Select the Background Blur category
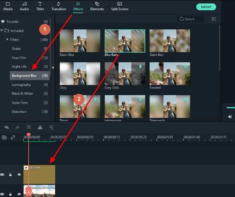 click(x=30, y=76)
